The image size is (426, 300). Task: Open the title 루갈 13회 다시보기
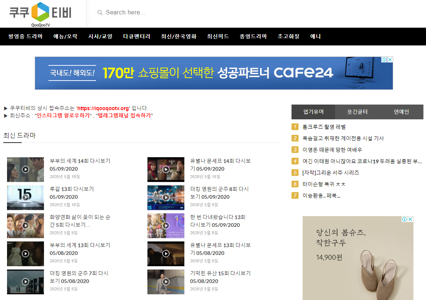point(72,193)
